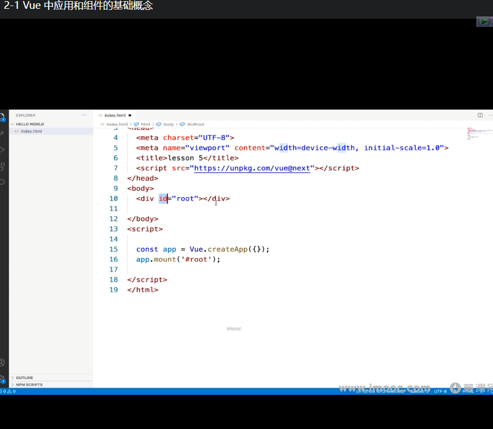Split the editor to the right

click(x=480, y=115)
